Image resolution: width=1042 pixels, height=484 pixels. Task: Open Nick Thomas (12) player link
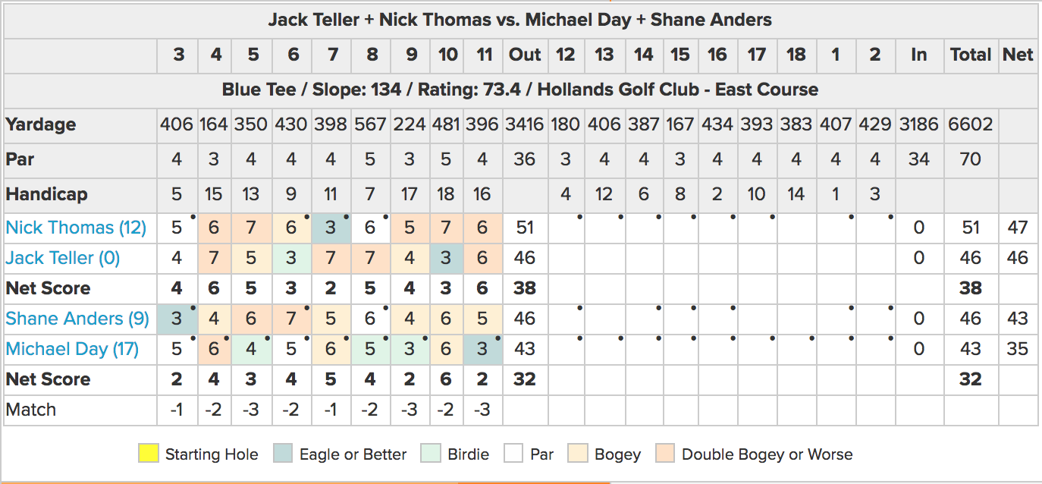[76, 228]
